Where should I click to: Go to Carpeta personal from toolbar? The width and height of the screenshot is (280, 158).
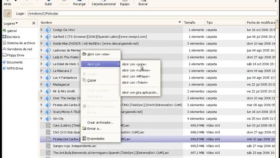click(104, 3)
